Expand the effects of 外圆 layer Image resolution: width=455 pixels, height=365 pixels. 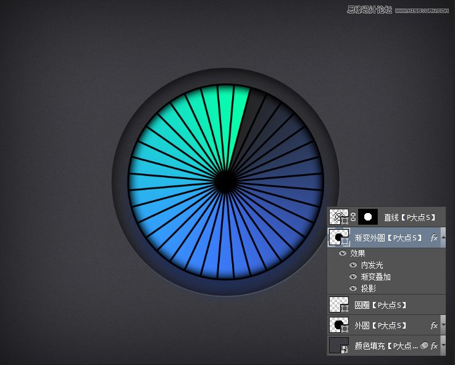pos(443,325)
